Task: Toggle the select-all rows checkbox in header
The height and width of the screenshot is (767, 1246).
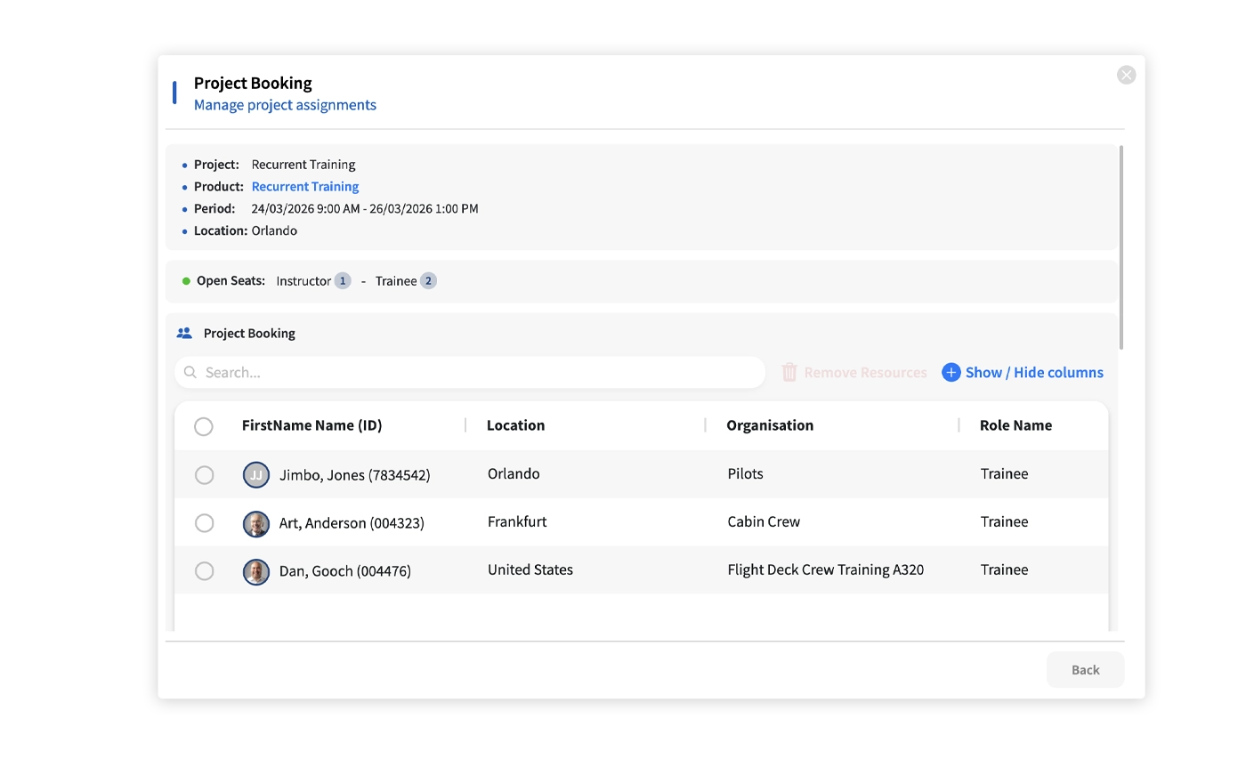Action: (x=204, y=427)
